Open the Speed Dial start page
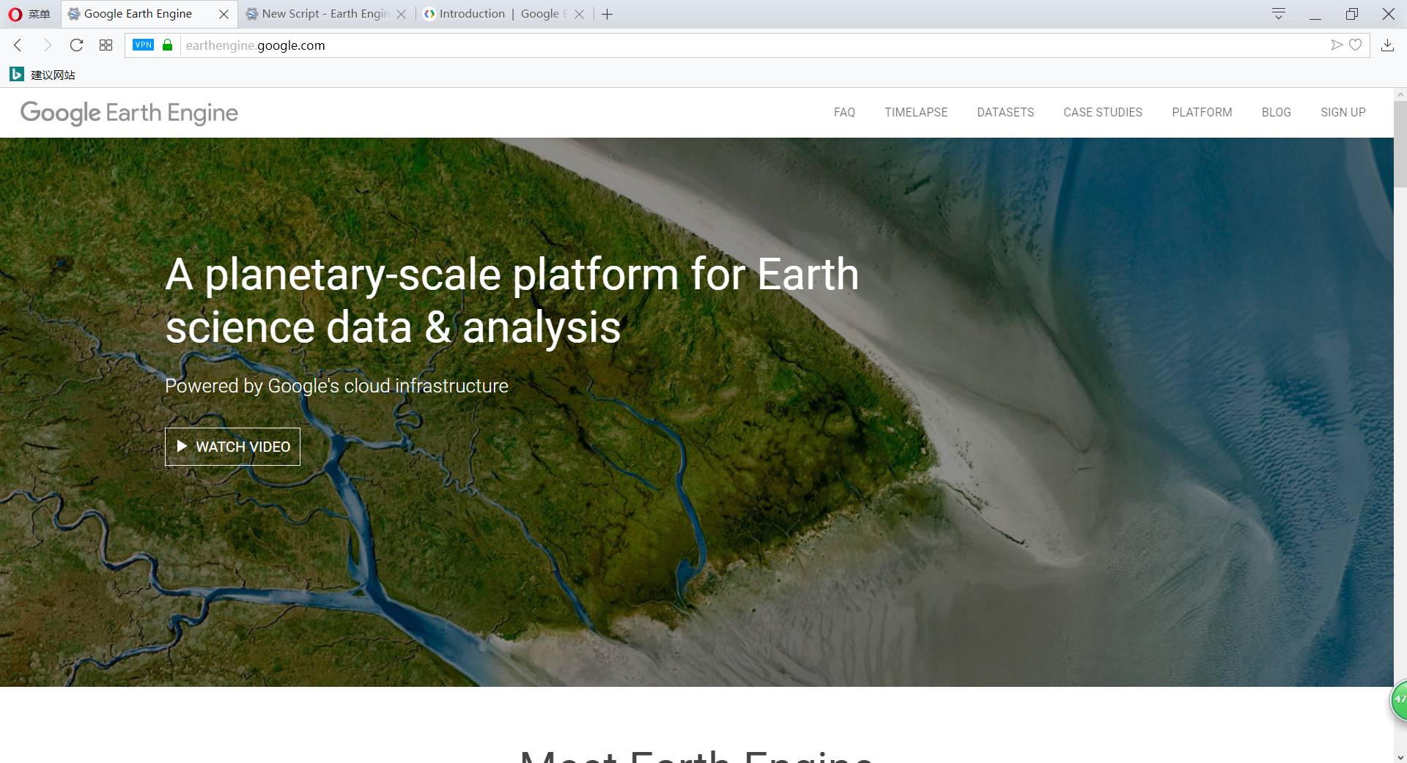This screenshot has width=1407, height=763. coord(106,45)
